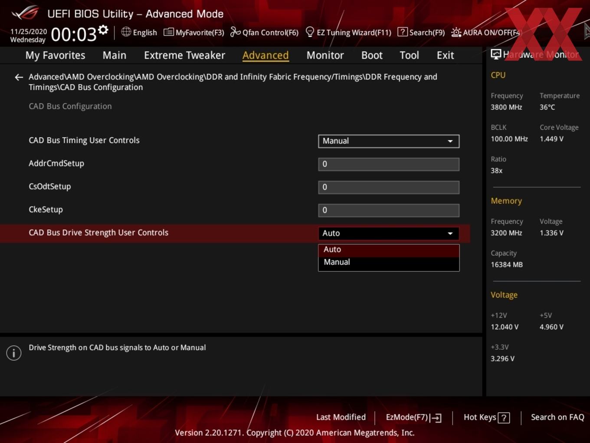Image resolution: width=590 pixels, height=443 pixels.
Task: Click the Hardware Monitor display icon
Action: (x=496, y=54)
